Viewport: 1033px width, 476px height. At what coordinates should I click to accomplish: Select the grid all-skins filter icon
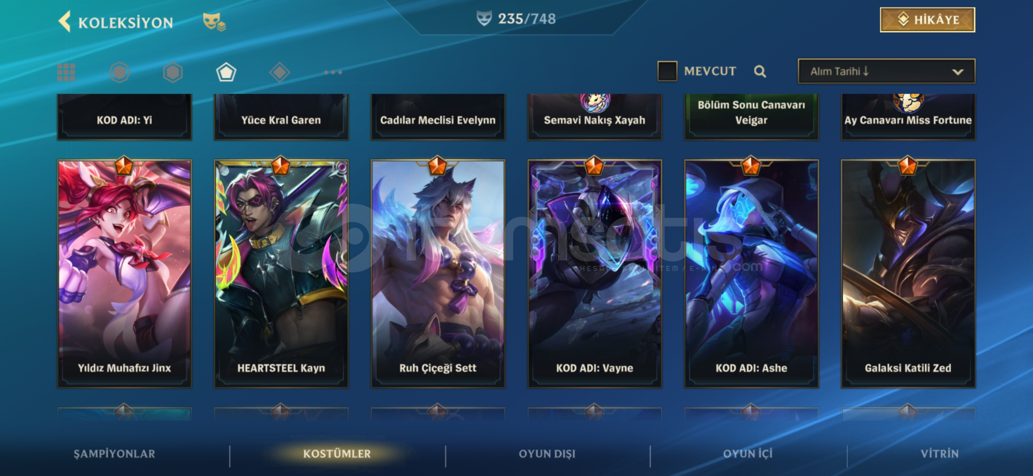tap(66, 72)
